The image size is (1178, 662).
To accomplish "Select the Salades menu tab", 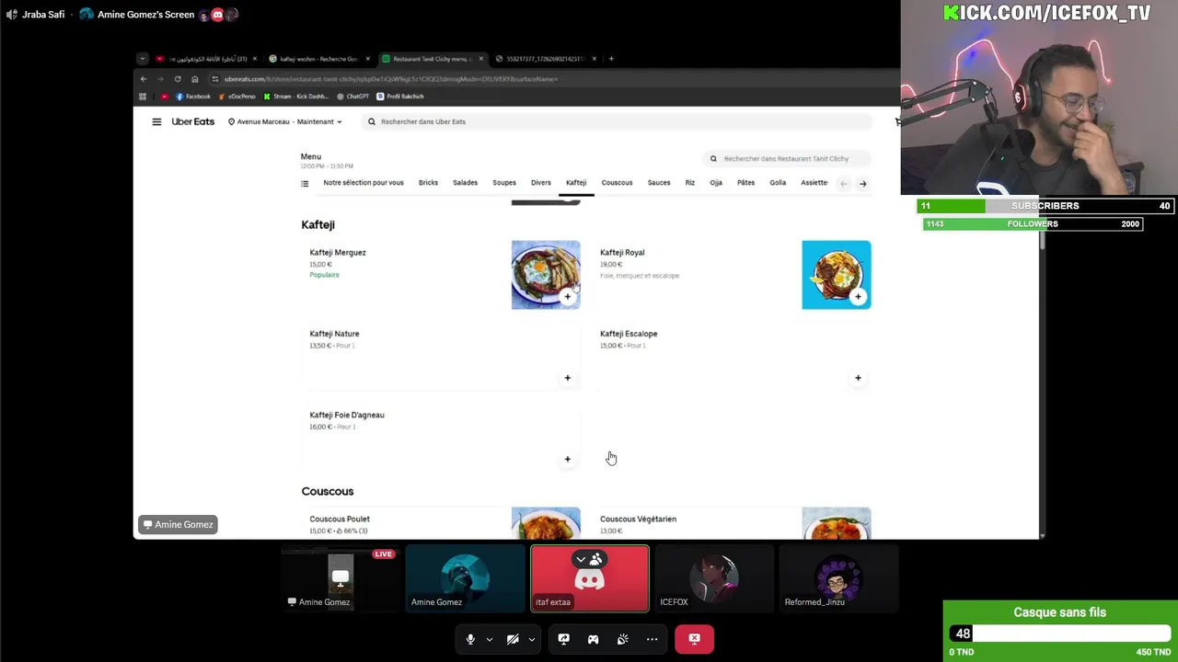I will [465, 183].
